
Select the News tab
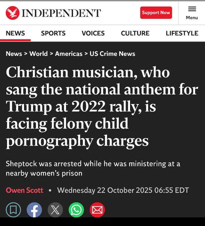pyautogui.click(x=15, y=33)
